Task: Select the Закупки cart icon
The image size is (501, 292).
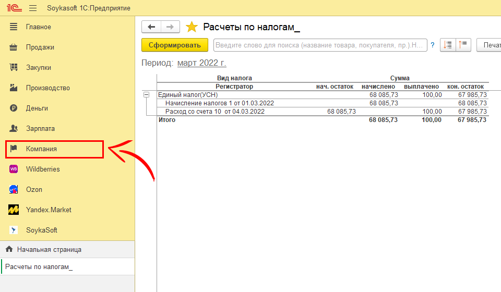Action: [x=14, y=68]
